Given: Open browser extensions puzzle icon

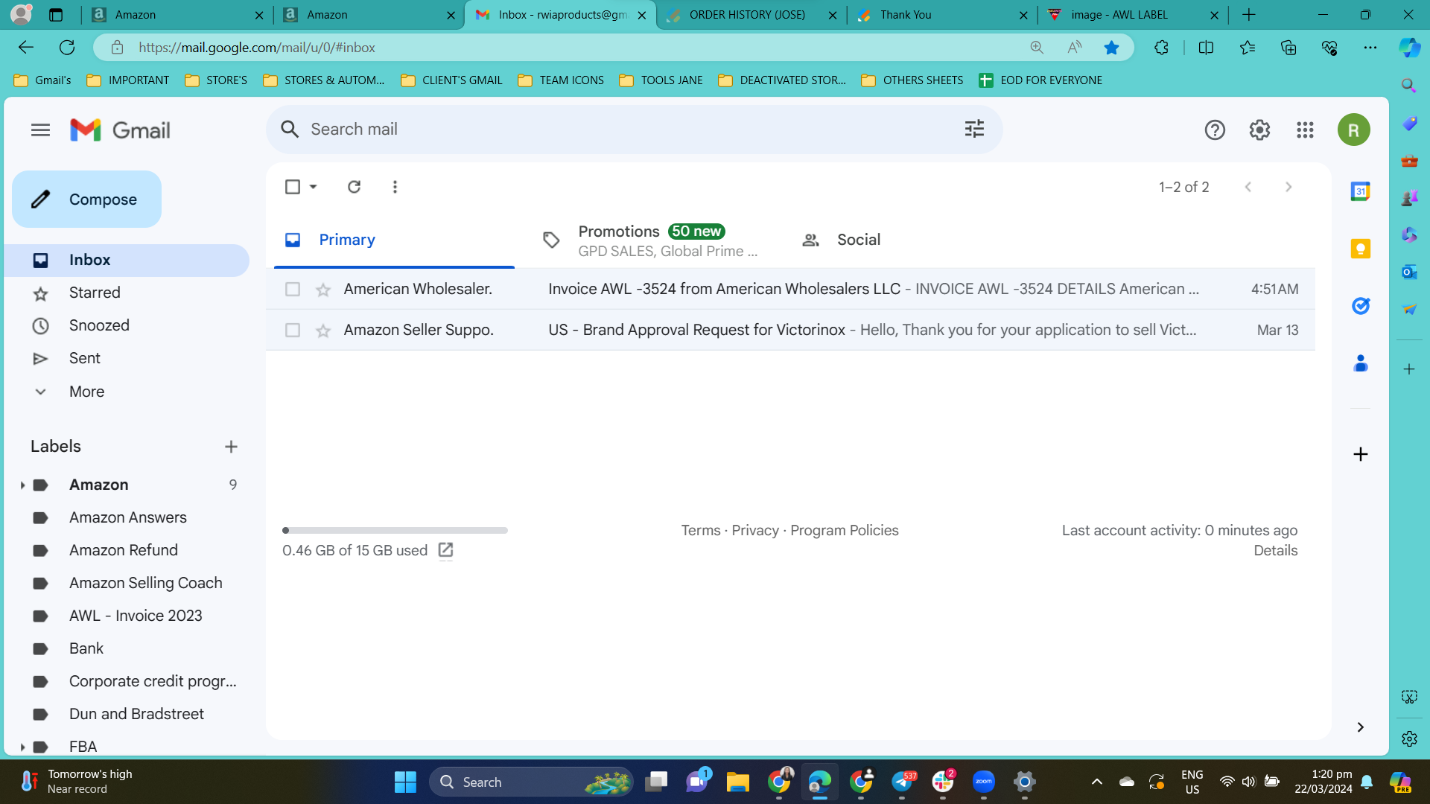Looking at the screenshot, I should (1161, 48).
